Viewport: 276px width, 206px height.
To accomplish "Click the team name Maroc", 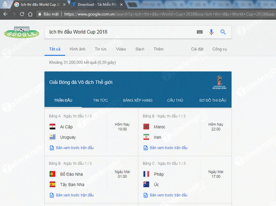I will pos(160,127).
